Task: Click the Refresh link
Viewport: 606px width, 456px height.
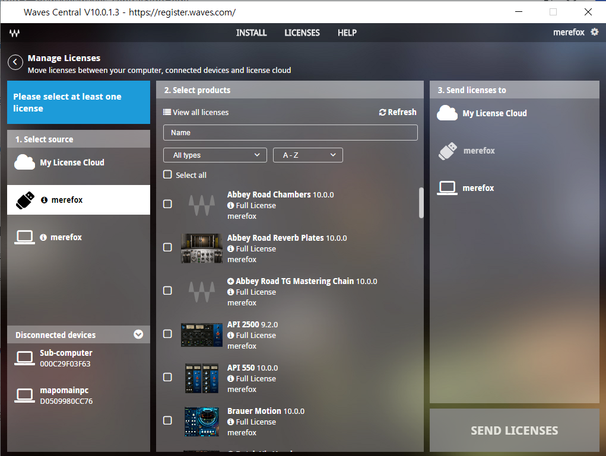Action: coord(398,112)
